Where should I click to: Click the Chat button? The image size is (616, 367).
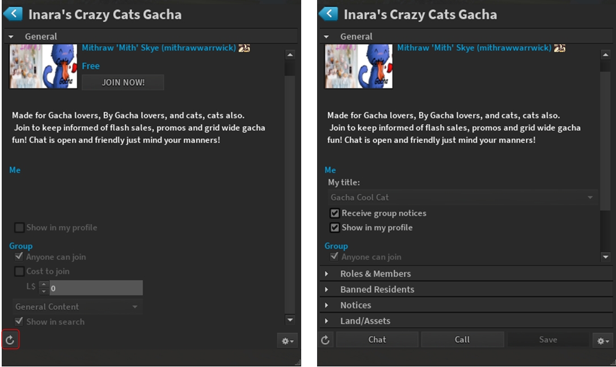coord(377,340)
